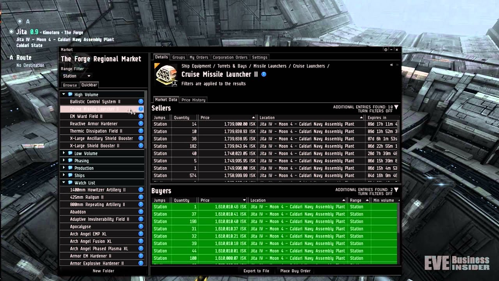Select seller row with quantity 574

point(275,176)
